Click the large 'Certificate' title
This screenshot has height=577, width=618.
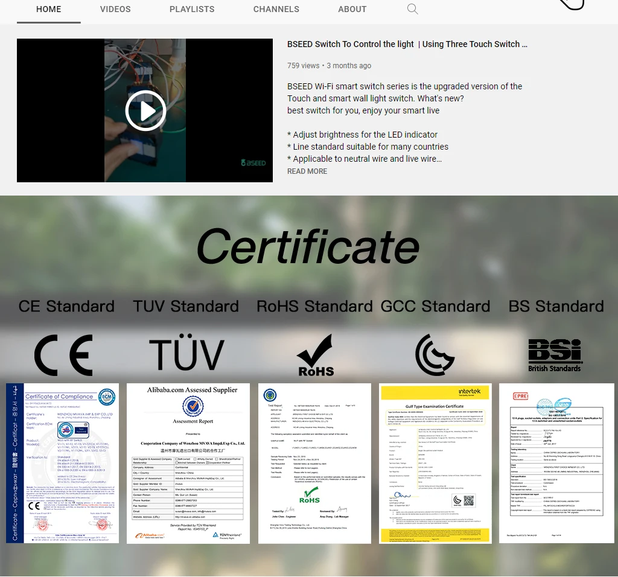(x=308, y=246)
